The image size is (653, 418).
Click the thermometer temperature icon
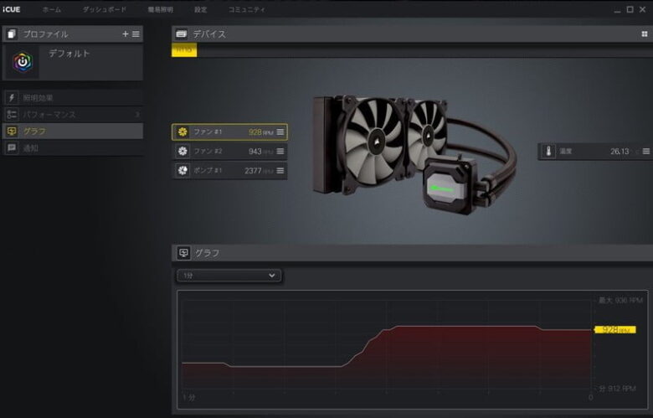click(548, 152)
